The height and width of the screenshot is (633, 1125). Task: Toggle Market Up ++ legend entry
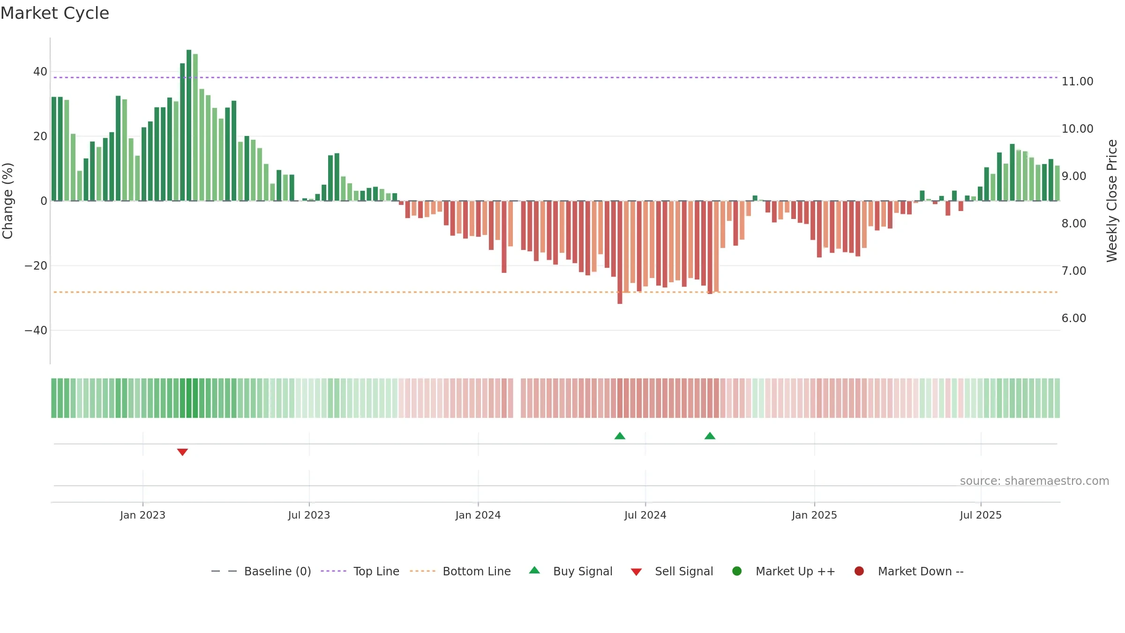pyautogui.click(x=784, y=571)
